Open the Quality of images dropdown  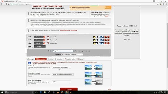click(61, 67)
